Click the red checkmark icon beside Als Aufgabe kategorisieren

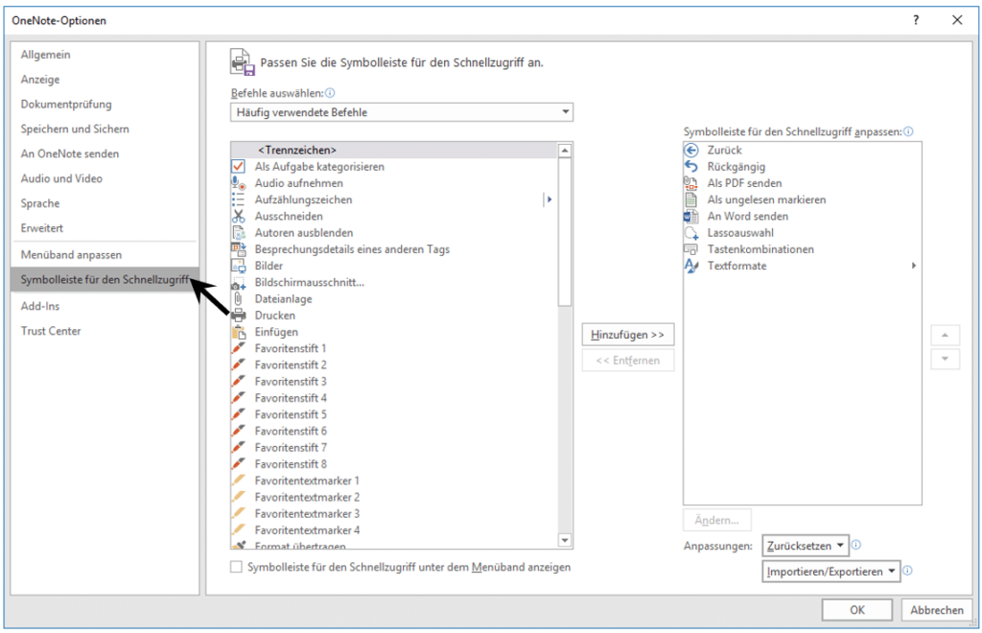point(238,167)
